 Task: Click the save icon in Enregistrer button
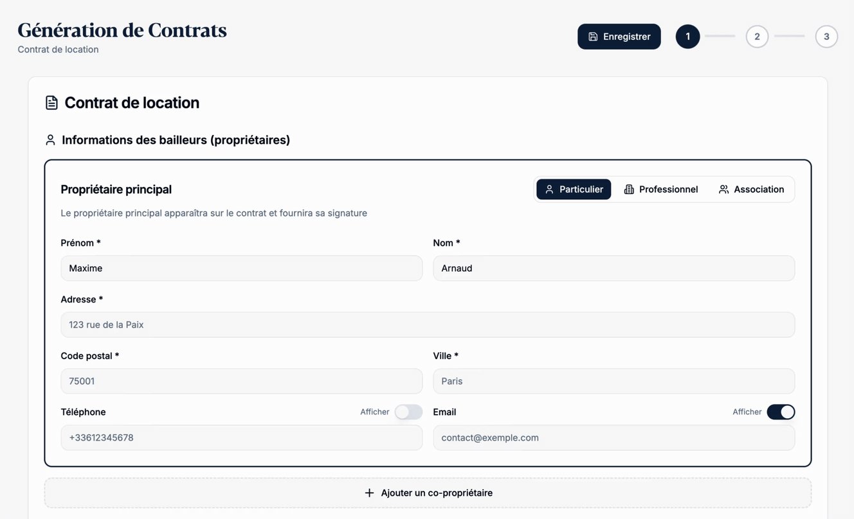[593, 37]
